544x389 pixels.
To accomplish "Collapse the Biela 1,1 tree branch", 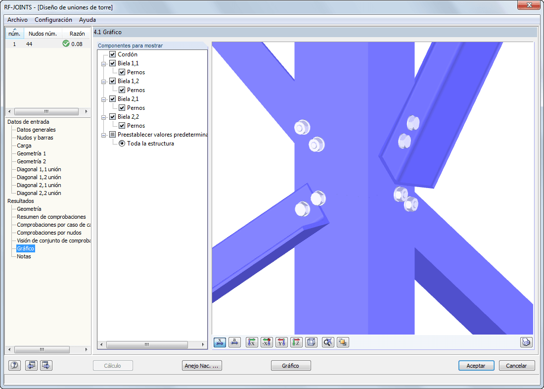I will [104, 63].
